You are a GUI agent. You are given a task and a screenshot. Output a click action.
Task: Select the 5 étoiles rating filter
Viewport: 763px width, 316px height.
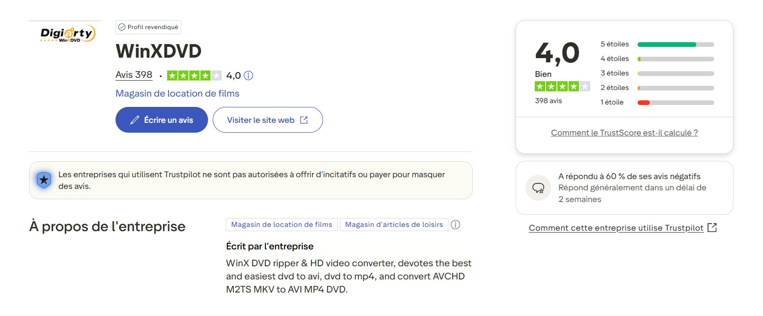coord(675,44)
